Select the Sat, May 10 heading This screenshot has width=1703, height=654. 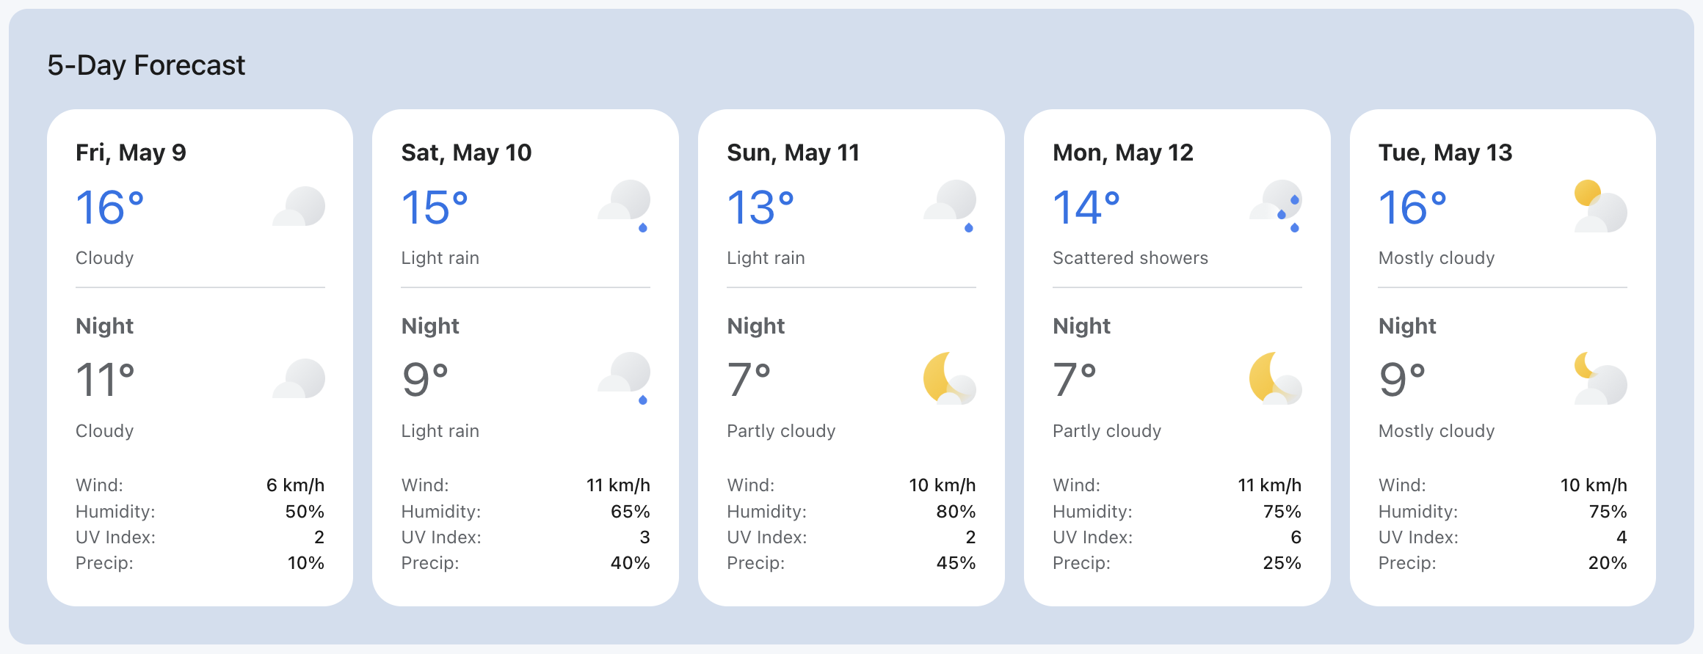(466, 153)
